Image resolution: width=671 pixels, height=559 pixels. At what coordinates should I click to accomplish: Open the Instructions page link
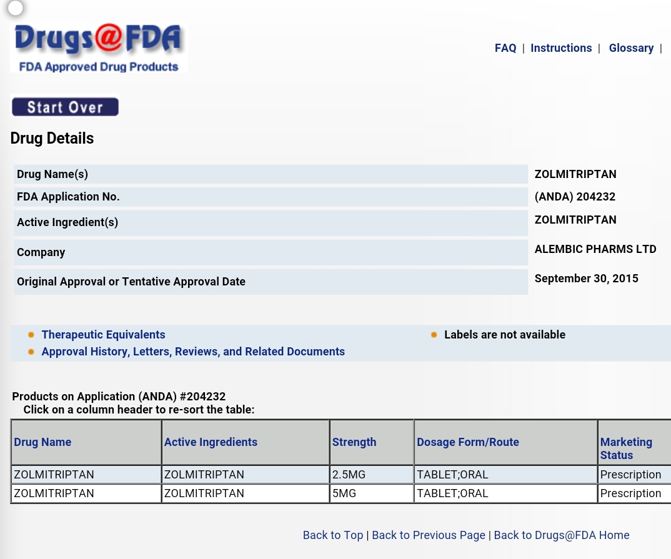tap(560, 48)
